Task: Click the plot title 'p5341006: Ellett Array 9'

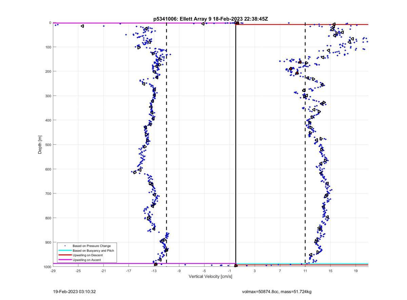Action: [182, 19]
